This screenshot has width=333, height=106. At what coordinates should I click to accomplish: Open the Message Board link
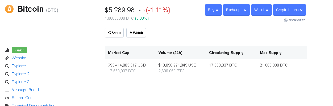25,90
